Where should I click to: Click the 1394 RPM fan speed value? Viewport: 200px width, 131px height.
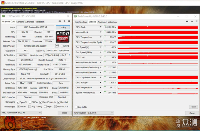[x=110, y=52]
